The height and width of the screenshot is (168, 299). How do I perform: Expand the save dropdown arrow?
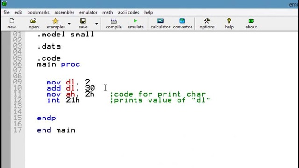coord(97,24)
